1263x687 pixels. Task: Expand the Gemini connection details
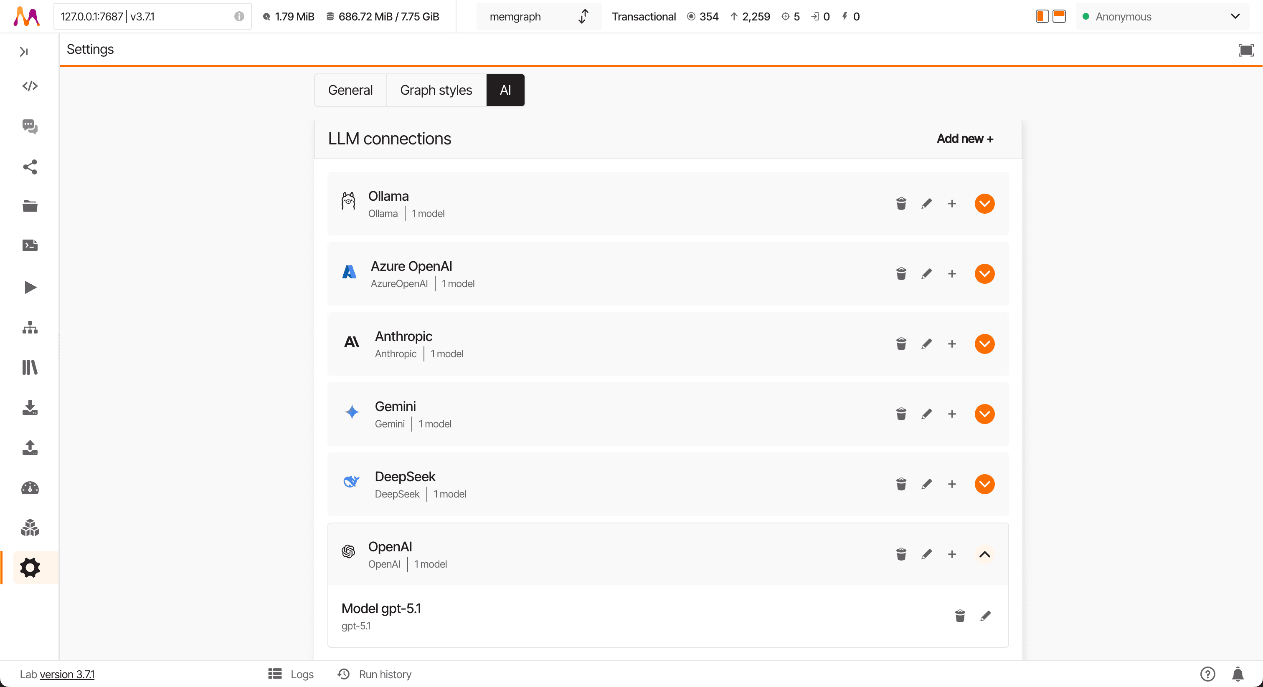pos(984,414)
